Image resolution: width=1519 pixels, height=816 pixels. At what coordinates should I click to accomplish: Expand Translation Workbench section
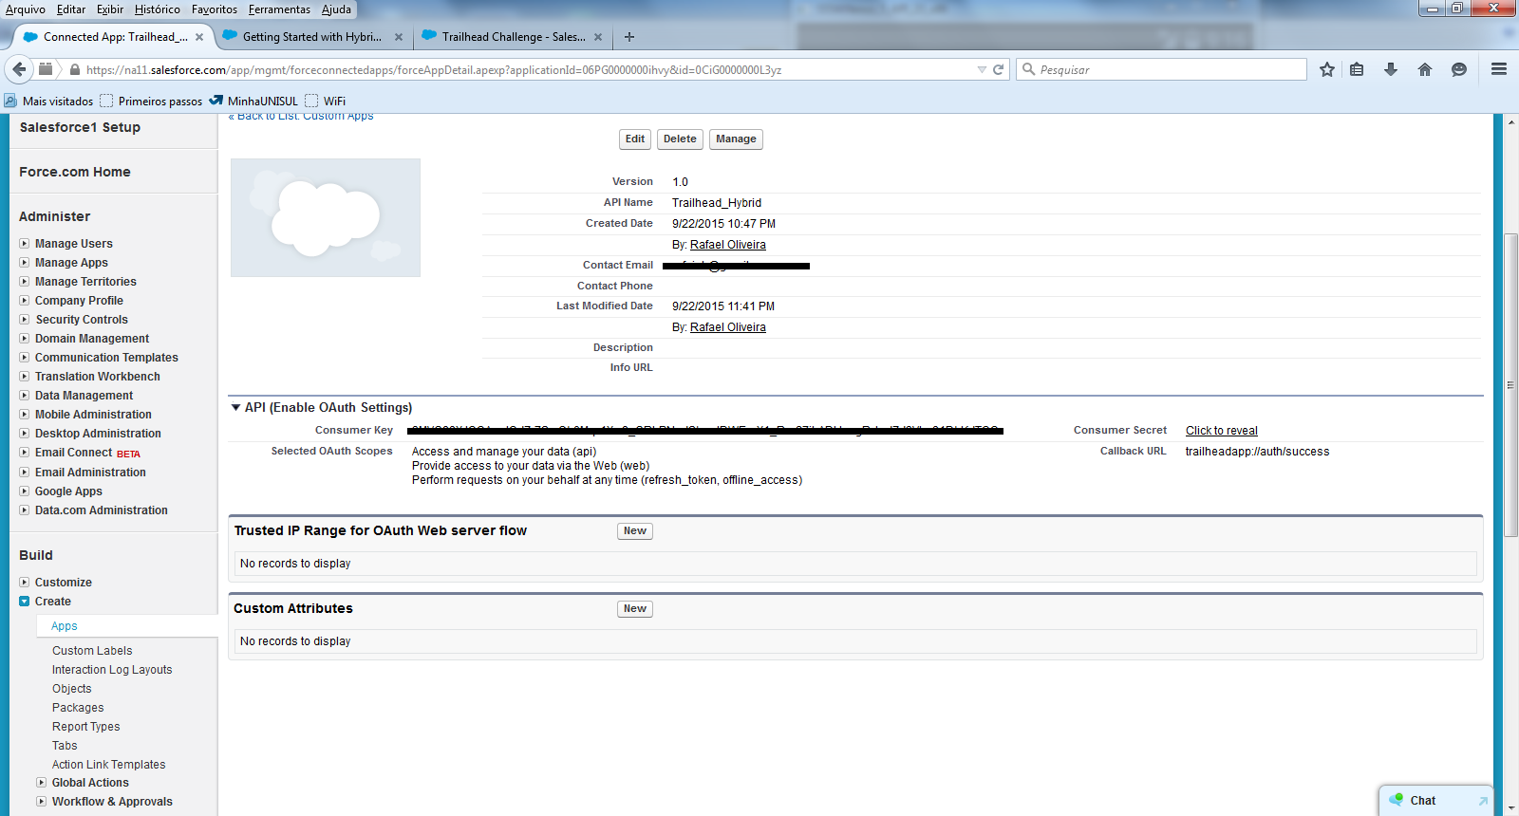(x=25, y=377)
